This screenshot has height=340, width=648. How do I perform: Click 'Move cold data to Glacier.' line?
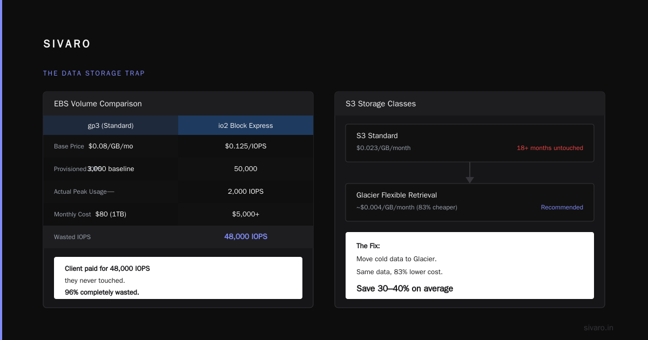[396, 259]
